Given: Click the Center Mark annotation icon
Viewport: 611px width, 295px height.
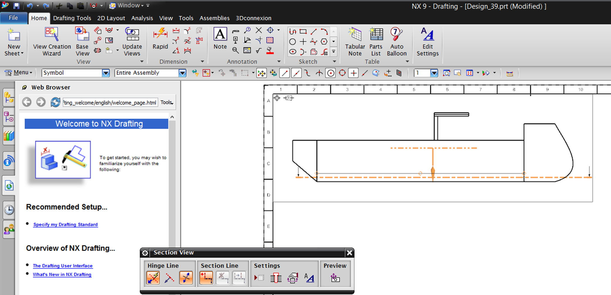Looking at the screenshot, I should point(270,30).
